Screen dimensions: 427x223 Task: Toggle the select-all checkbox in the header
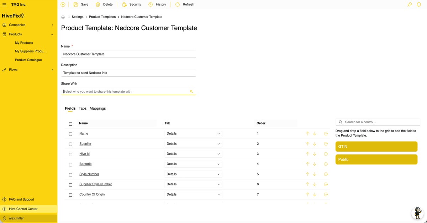point(70,124)
